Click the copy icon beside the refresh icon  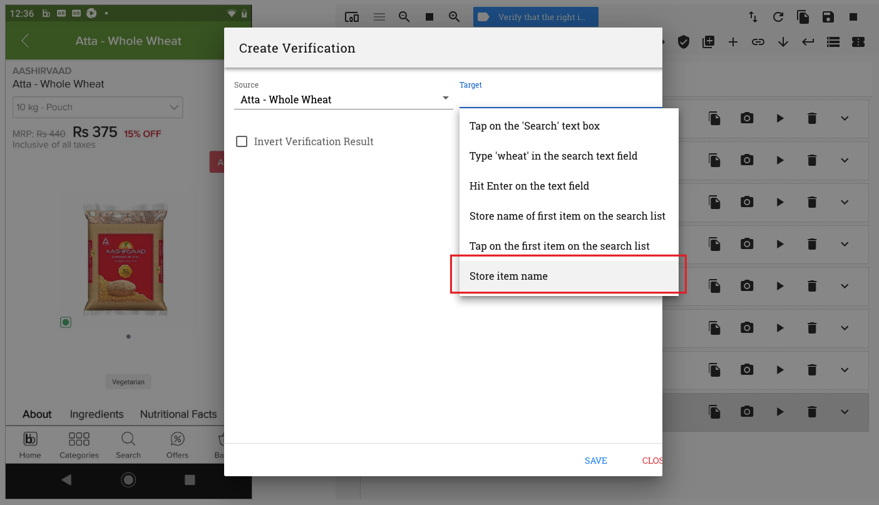(803, 17)
